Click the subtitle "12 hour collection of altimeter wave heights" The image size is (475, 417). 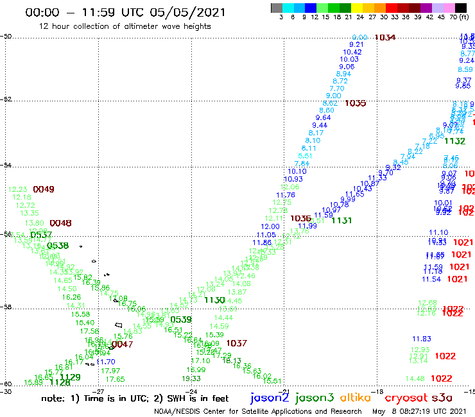(125, 26)
